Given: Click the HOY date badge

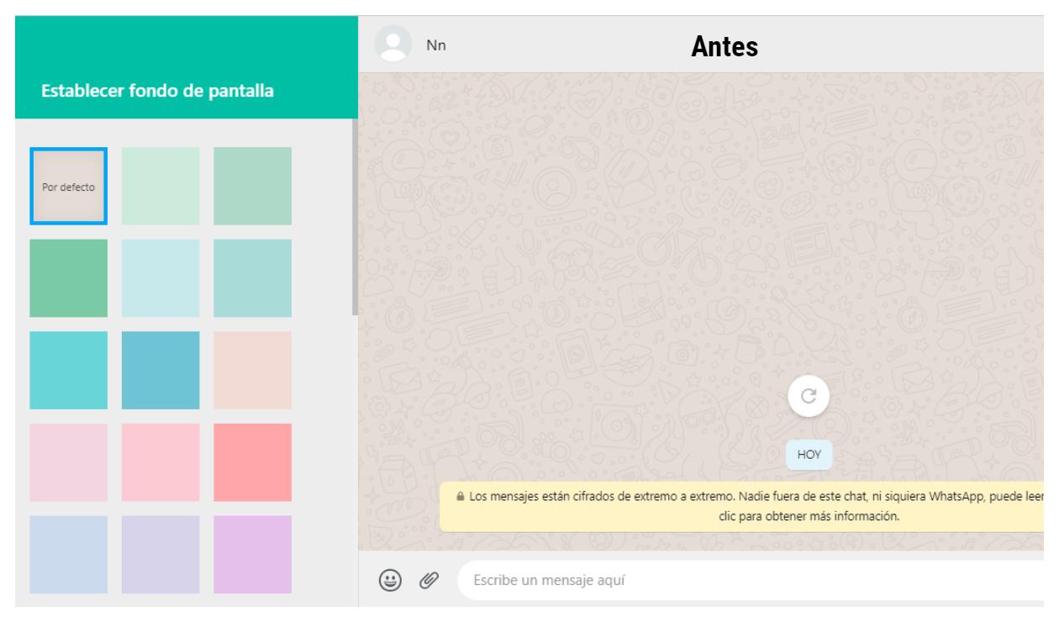Looking at the screenshot, I should pyautogui.click(x=809, y=454).
